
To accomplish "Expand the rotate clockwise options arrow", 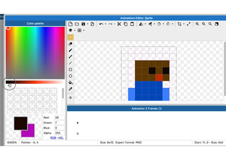I will [172, 24].
